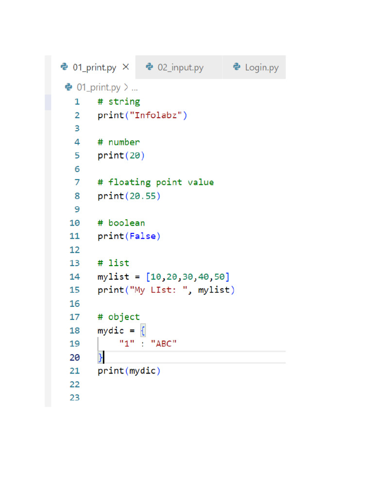Click the '# object' comment
The width and height of the screenshot is (373, 498).
(119, 317)
